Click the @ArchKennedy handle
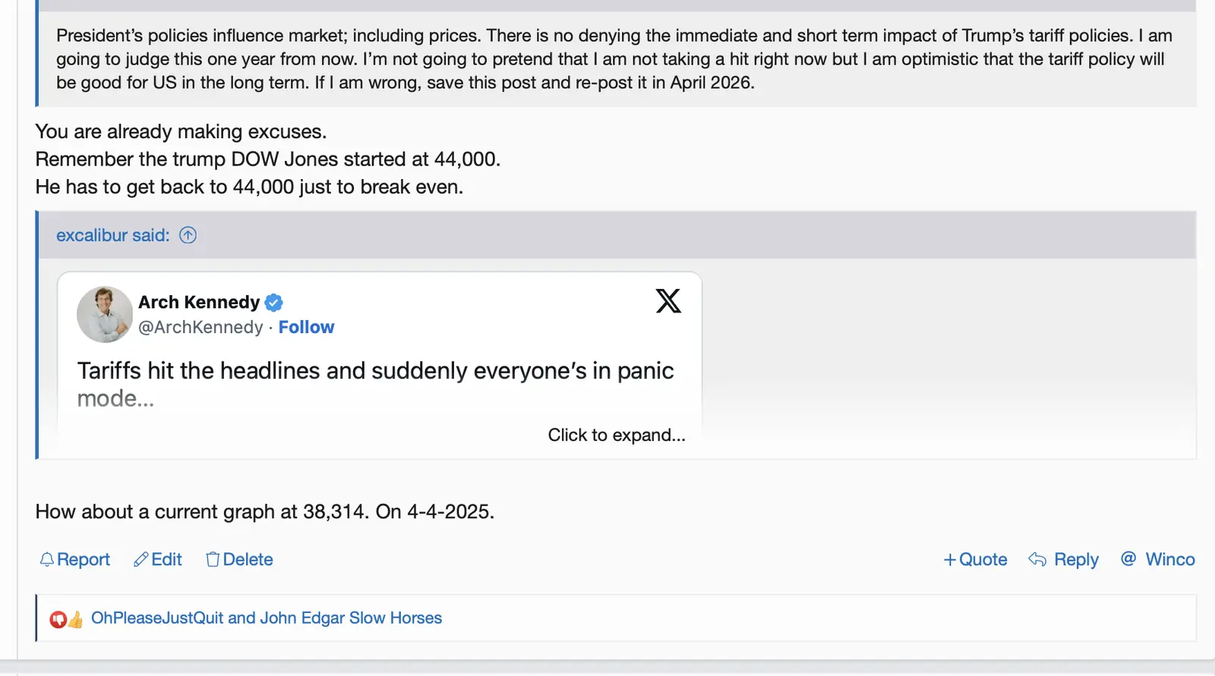The height and width of the screenshot is (676, 1215). tap(200, 327)
